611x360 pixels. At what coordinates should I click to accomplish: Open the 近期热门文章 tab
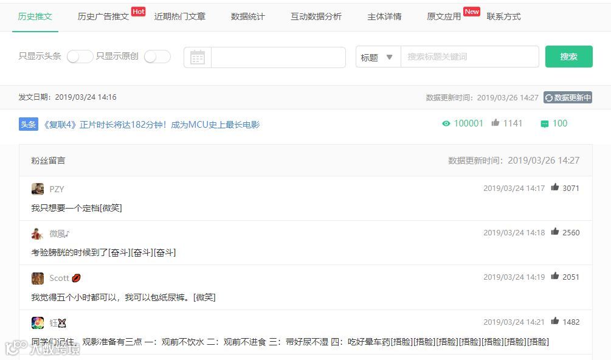click(x=179, y=16)
